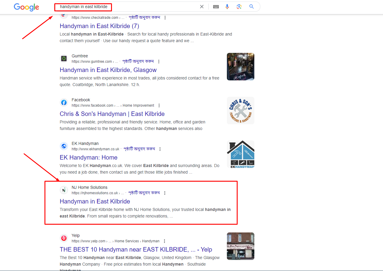Click the Facebook favicon
Viewport: 383px width, 271px height.
click(64, 102)
